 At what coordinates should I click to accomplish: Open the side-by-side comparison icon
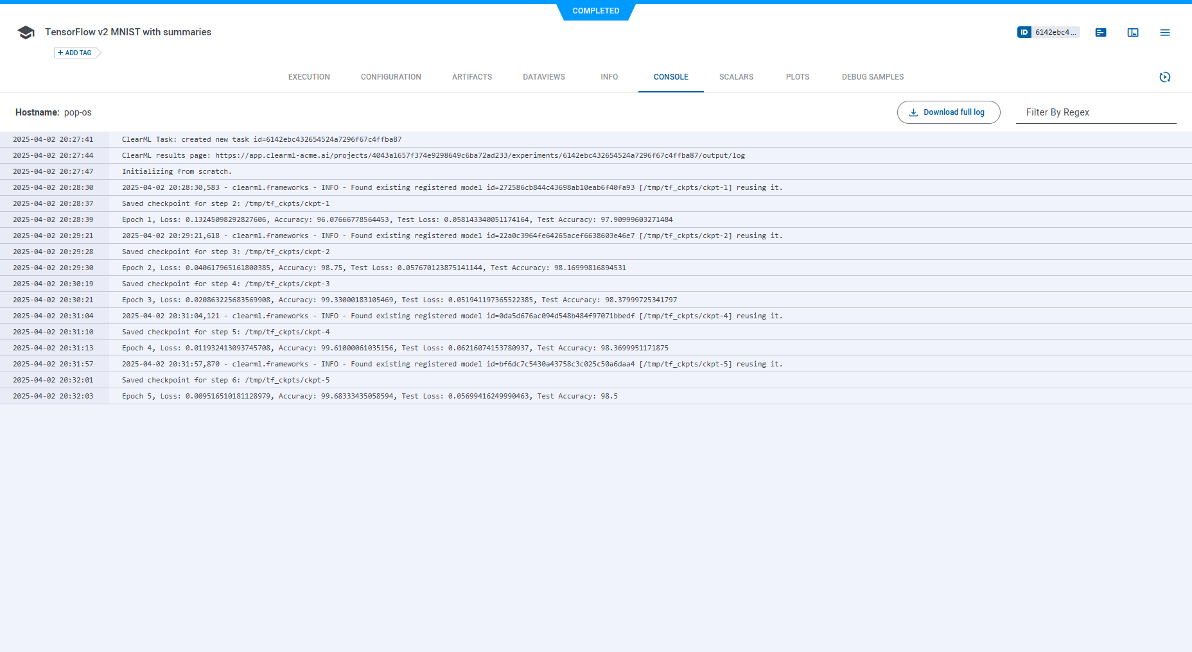[x=1133, y=32]
